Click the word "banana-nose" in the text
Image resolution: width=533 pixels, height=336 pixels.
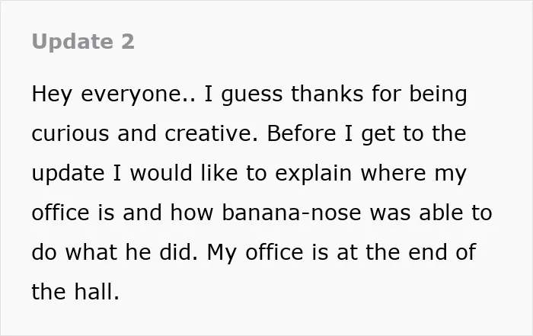click(292, 213)
